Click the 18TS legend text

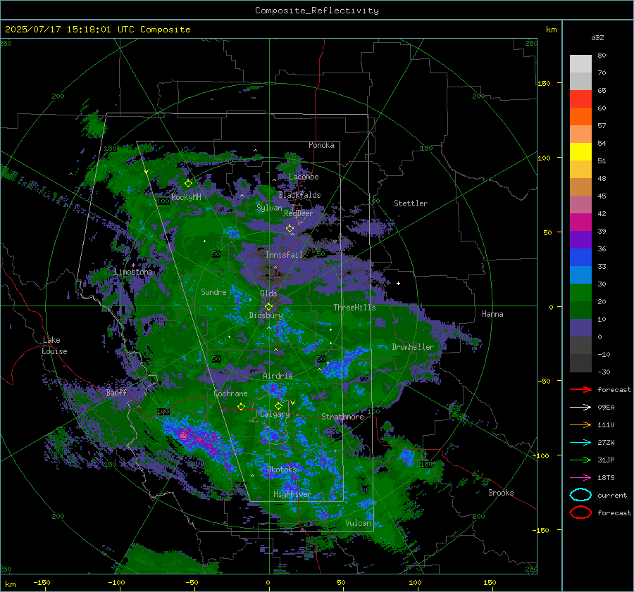tap(606, 478)
